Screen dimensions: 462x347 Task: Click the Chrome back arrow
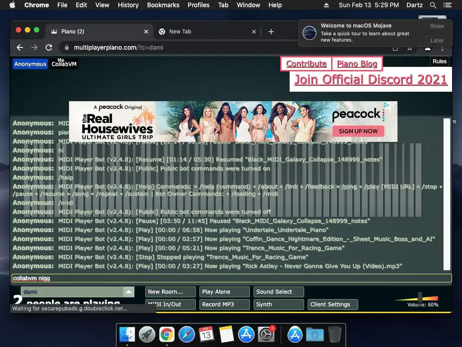(20, 47)
